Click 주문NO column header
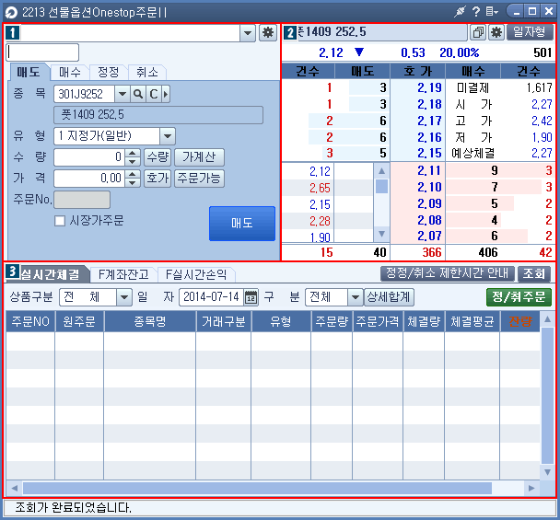Image resolution: width=560 pixels, height=520 pixels. (30, 321)
